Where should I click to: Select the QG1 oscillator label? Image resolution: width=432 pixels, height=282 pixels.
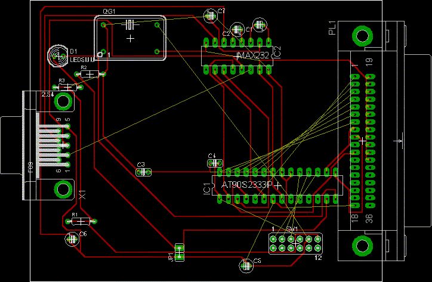pyautogui.click(x=109, y=11)
